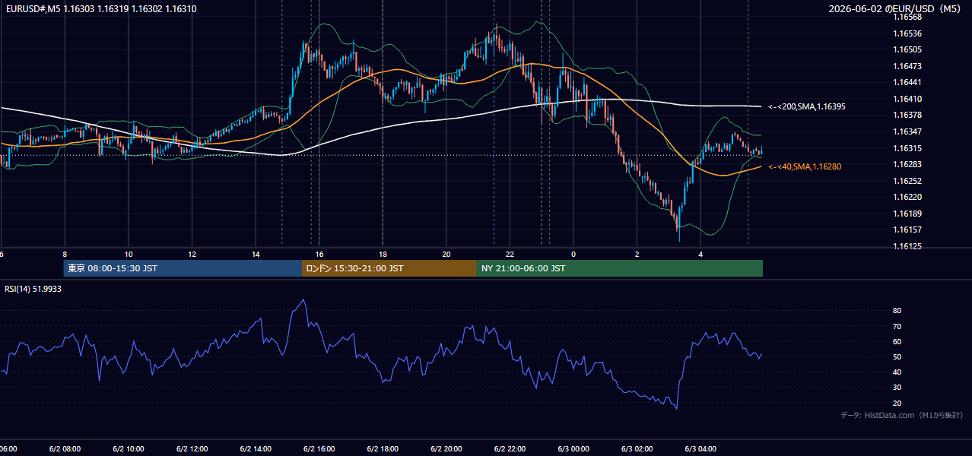Click RSI scale level 20

point(897,403)
